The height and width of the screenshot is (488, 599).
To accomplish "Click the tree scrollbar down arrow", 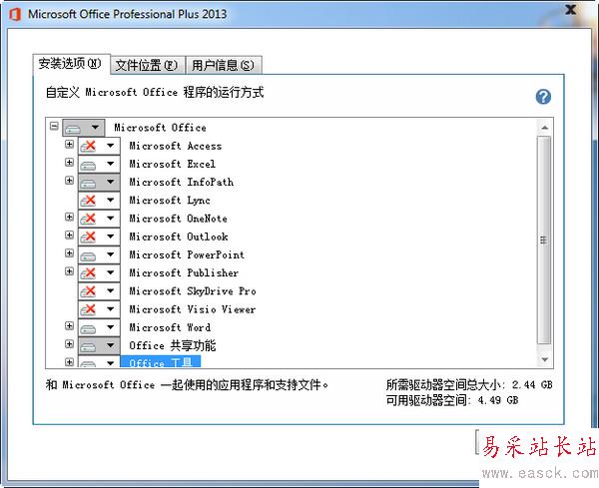I will coord(545,359).
